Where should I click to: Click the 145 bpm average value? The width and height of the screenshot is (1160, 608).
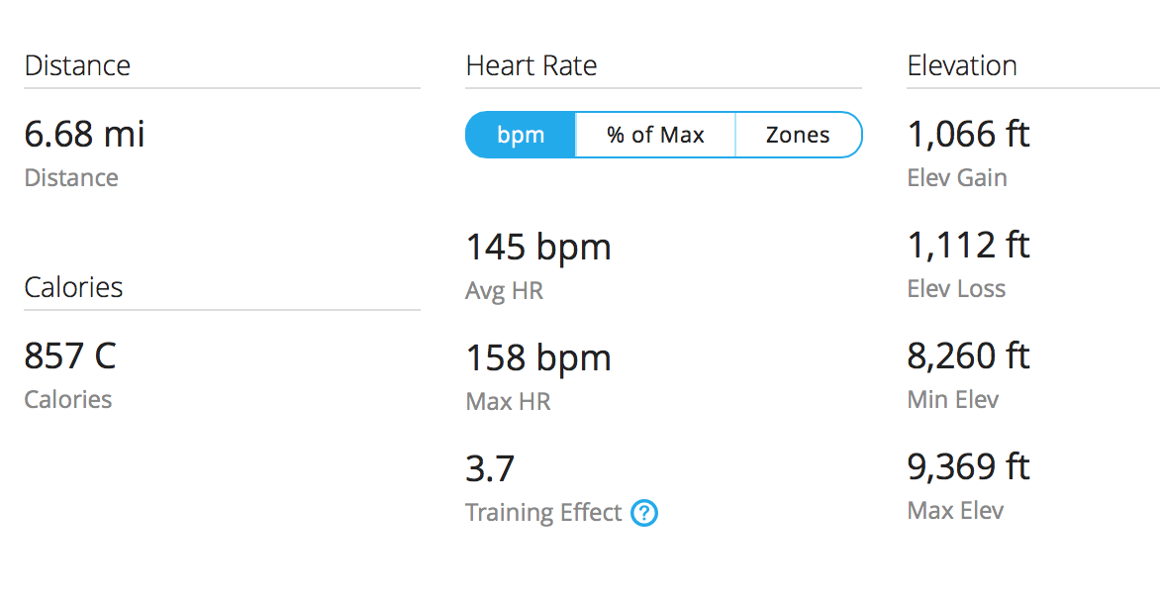coord(538,247)
